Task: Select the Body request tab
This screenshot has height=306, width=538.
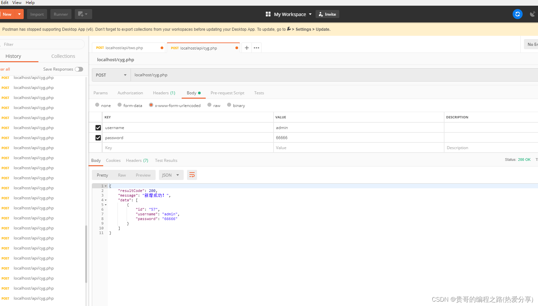Action: pos(194,93)
